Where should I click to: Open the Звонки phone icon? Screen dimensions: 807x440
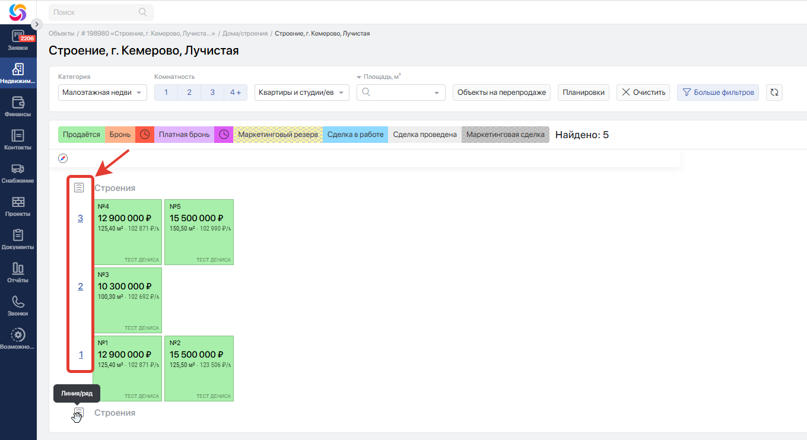pyautogui.click(x=18, y=306)
